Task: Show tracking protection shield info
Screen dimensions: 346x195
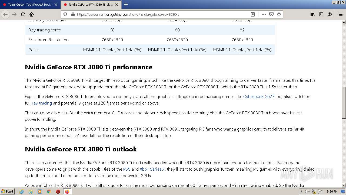Action: [x=66, y=14]
